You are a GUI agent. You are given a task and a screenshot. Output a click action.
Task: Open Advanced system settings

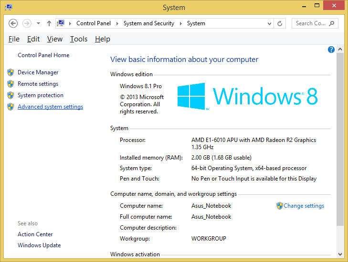(51, 107)
